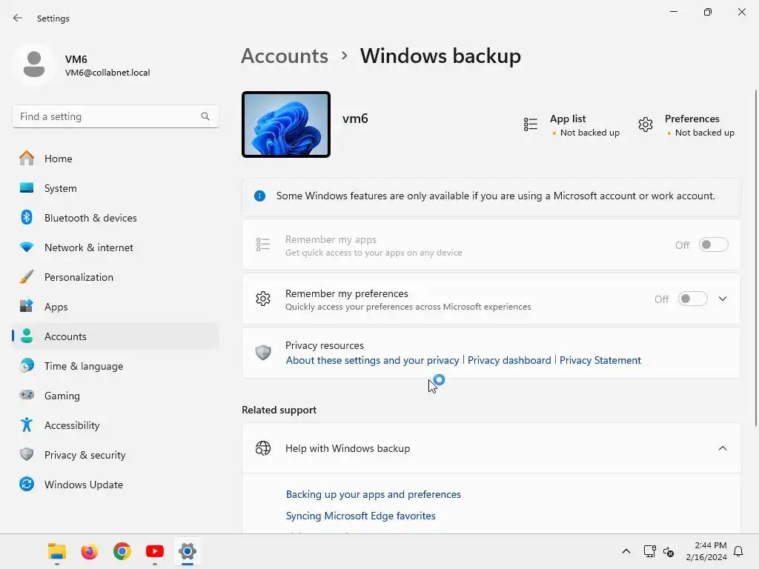
Task: Expand the Remember my preferences chevron
Action: 723,299
